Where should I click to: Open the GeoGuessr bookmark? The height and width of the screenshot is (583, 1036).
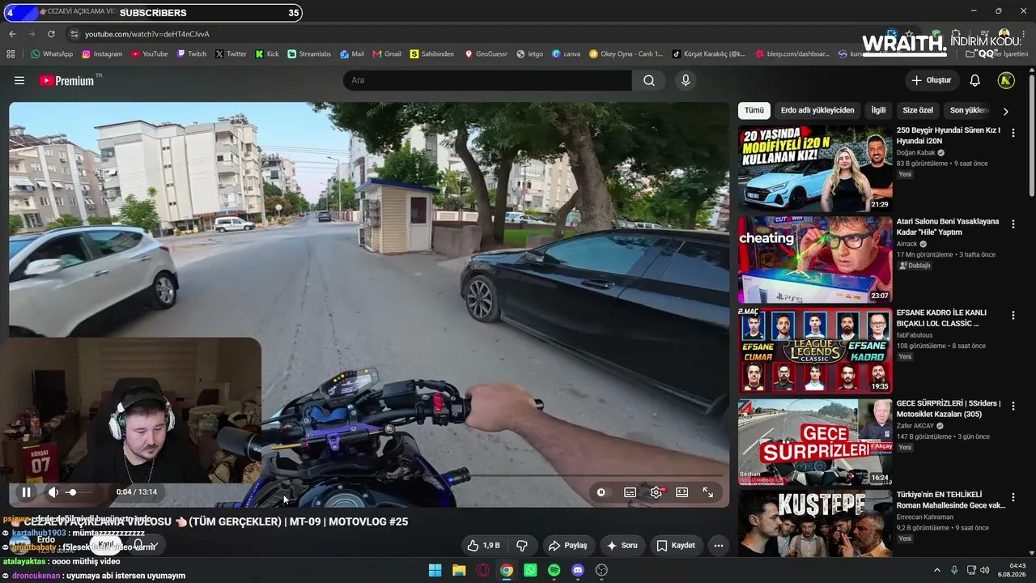486,54
